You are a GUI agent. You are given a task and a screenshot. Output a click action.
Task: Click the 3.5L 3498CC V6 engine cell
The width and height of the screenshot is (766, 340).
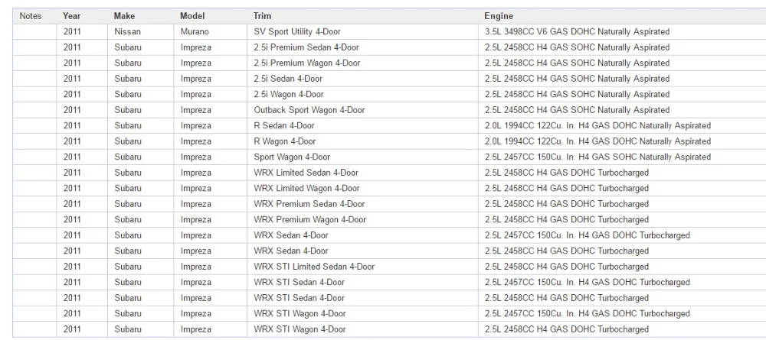pos(622,31)
